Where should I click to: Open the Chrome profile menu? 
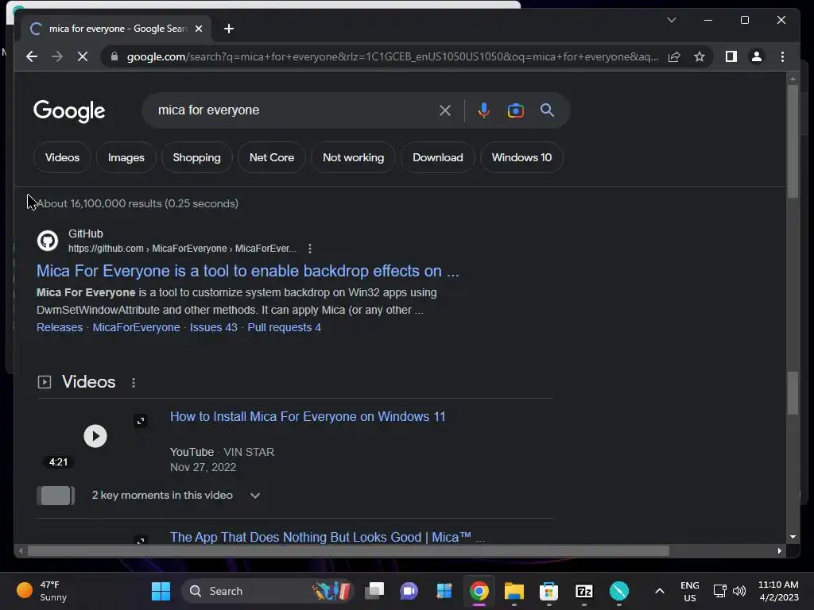[757, 56]
